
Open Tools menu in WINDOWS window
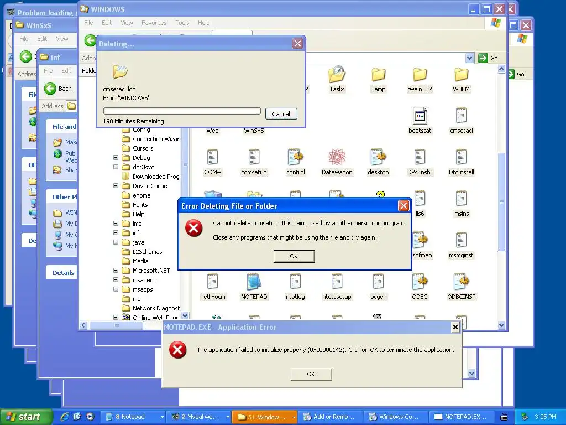point(182,23)
